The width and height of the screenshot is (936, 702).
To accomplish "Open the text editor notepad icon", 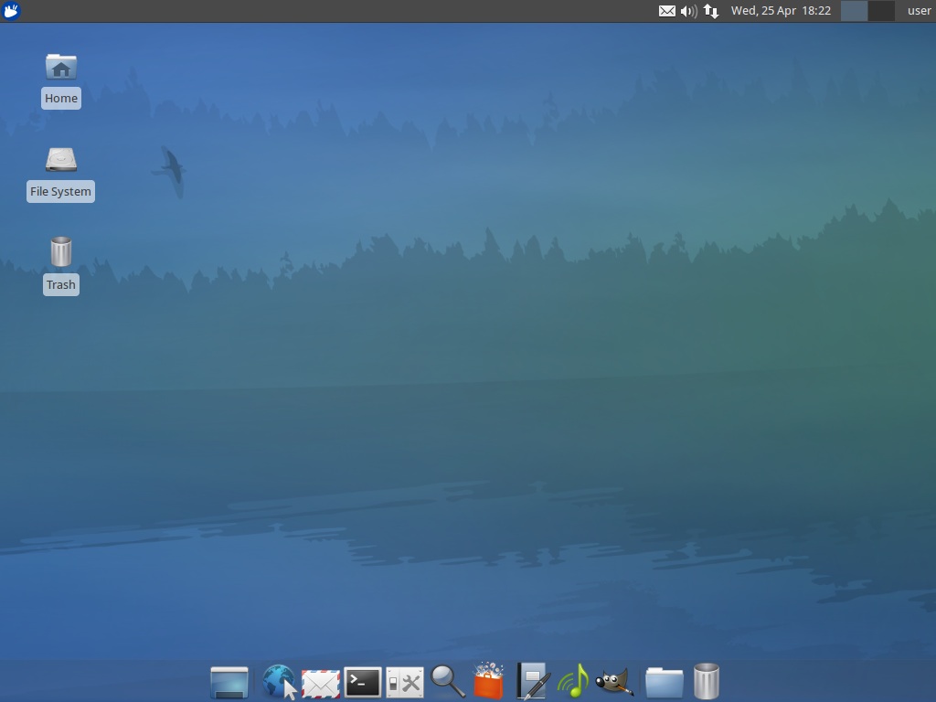I will click(533, 680).
